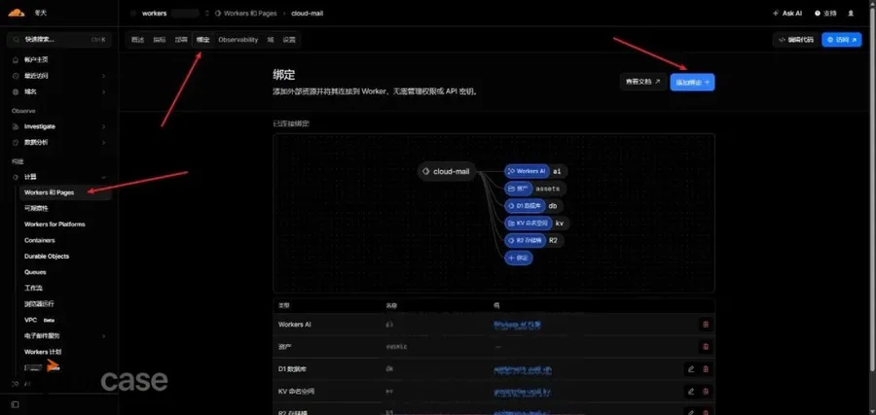The height and width of the screenshot is (415, 876).
Task: Click the 添加绑定 + button
Action: (x=692, y=82)
